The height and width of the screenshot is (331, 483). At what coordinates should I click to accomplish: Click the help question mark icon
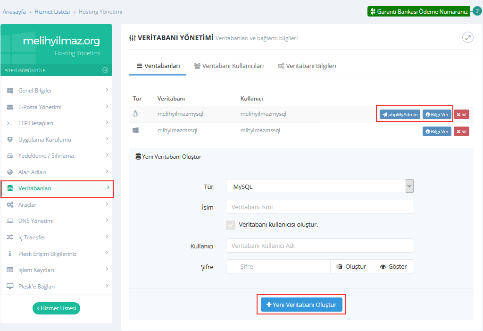477,11
